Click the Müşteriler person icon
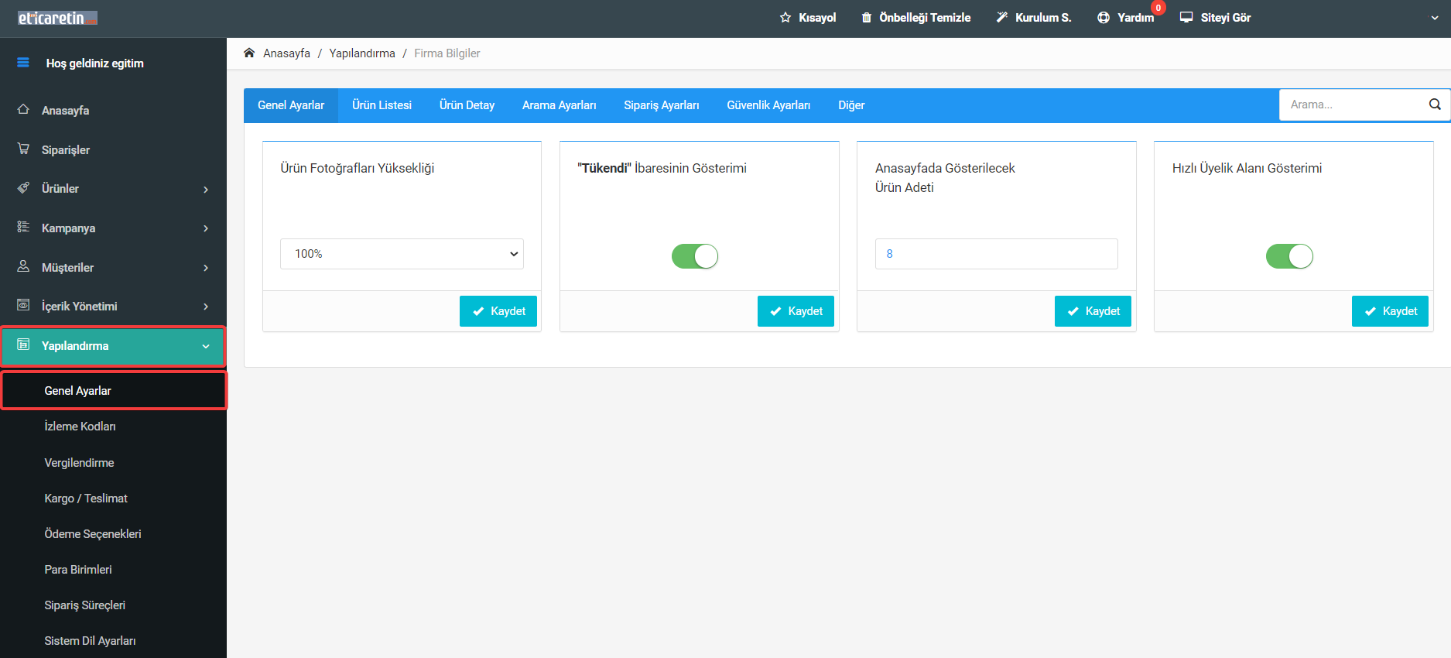 coord(23,266)
